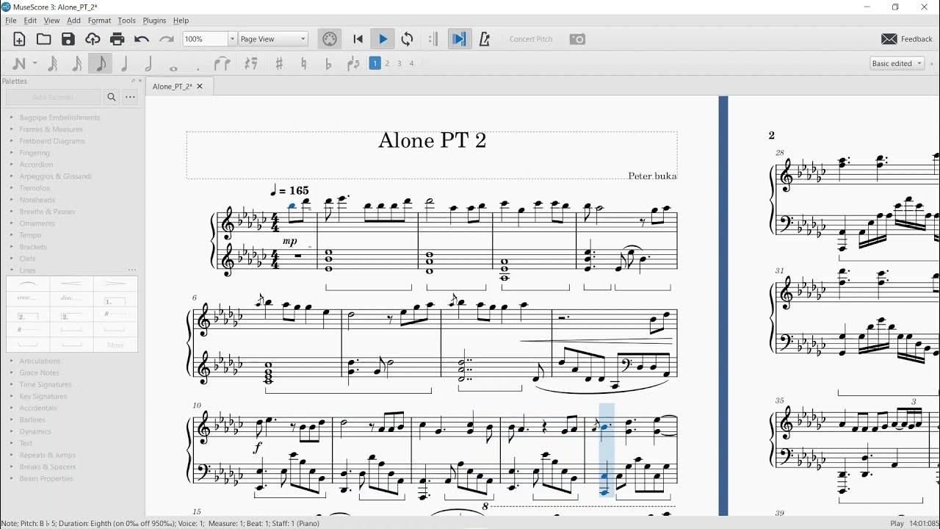Click the Add Palettes button

click(x=53, y=96)
